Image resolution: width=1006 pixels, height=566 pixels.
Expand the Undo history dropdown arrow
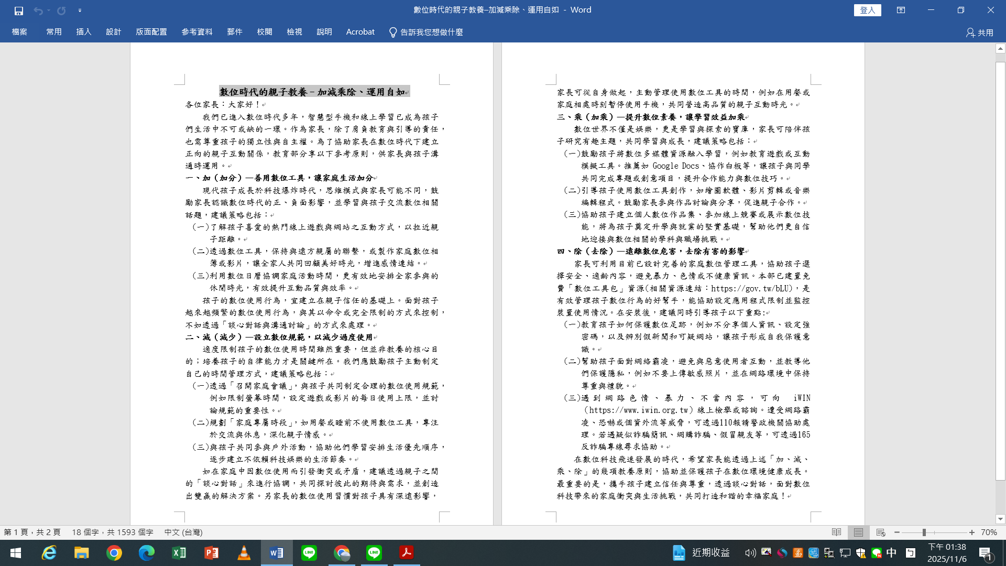pyautogui.click(x=49, y=10)
